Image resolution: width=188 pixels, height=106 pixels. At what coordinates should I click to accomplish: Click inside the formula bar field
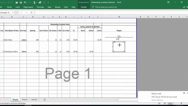coord(111,12)
